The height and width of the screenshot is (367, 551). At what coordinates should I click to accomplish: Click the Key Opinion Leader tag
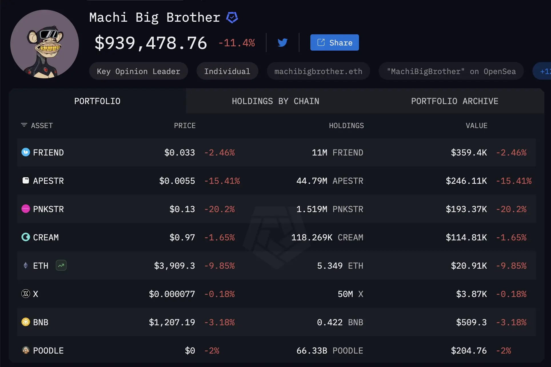click(138, 71)
